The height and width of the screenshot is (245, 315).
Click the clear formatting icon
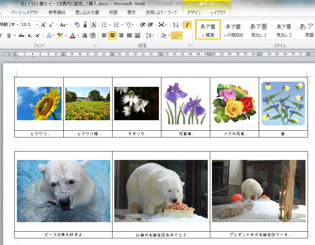click(77, 25)
